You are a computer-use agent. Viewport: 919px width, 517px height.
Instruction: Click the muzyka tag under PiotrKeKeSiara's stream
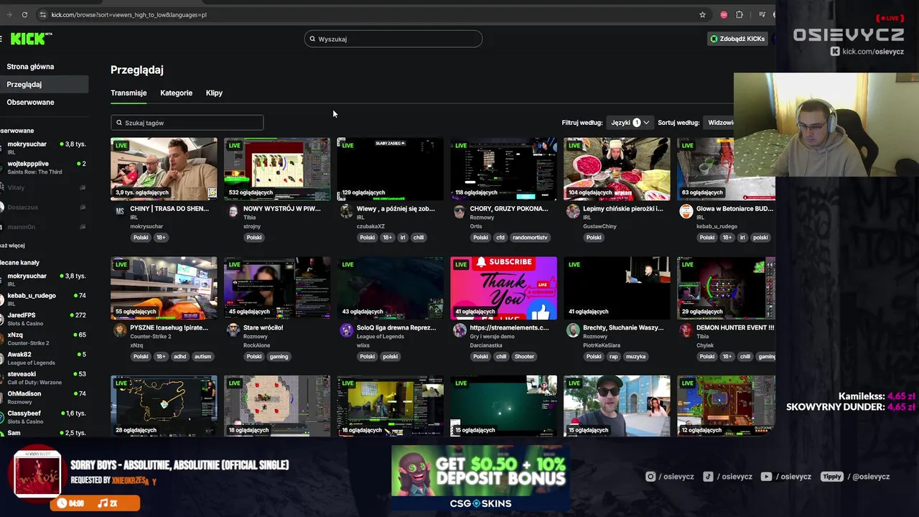635,356
